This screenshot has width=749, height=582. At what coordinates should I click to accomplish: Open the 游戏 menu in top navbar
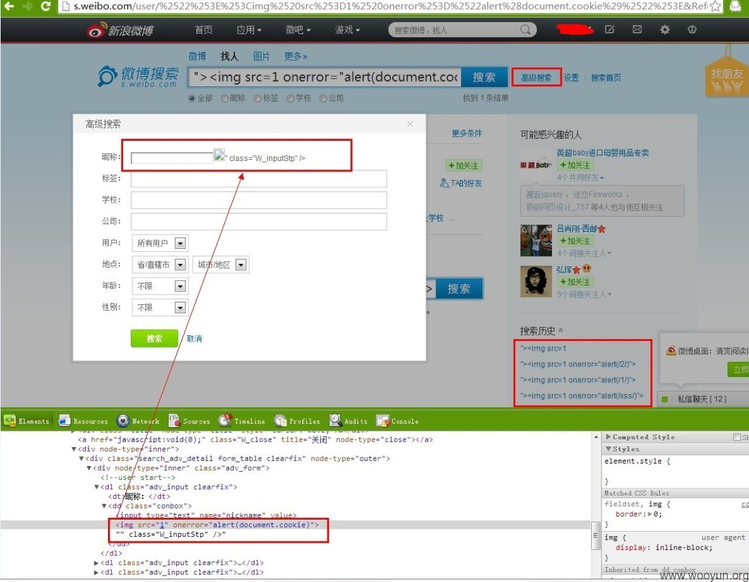click(347, 30)
